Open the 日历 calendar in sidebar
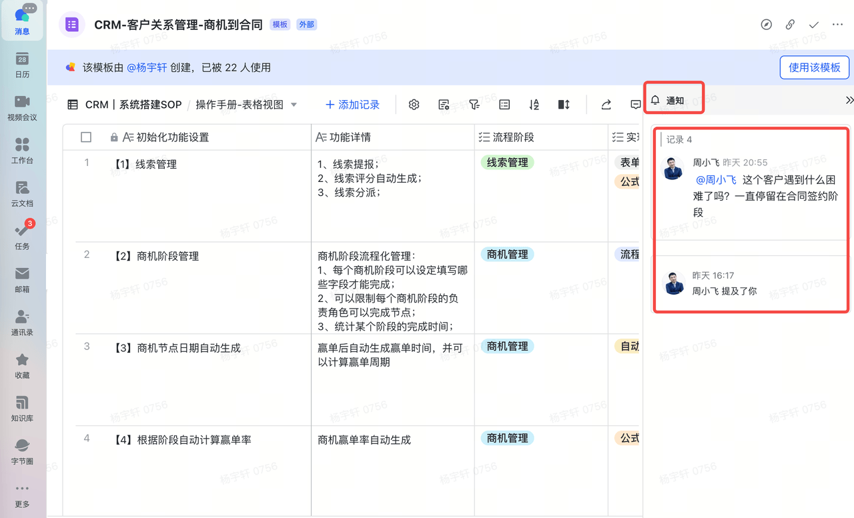This screenshot has height=518, width=854. (x=22, y=65)
